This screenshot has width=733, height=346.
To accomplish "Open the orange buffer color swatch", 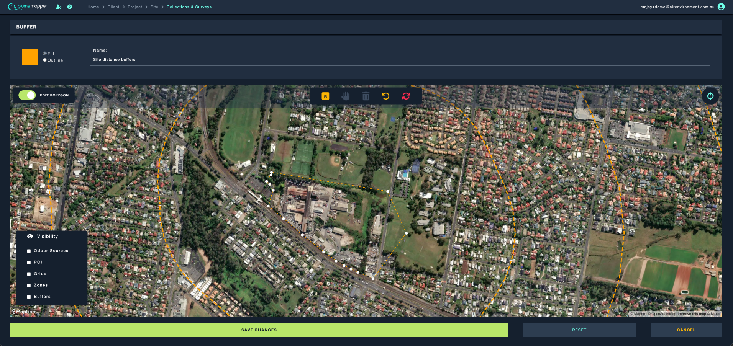I will point(30,57).
